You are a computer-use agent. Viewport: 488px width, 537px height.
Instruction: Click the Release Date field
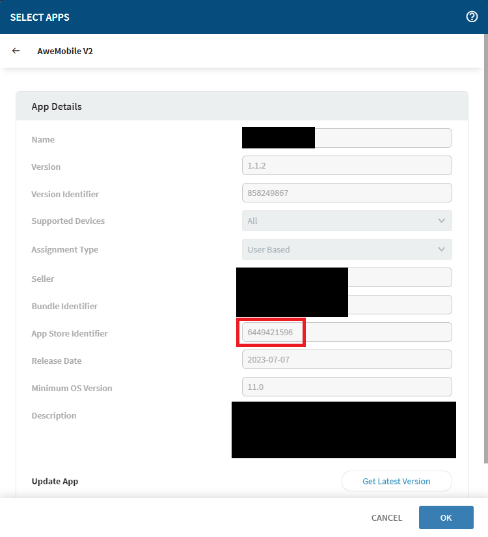click(x=347, y=360)
